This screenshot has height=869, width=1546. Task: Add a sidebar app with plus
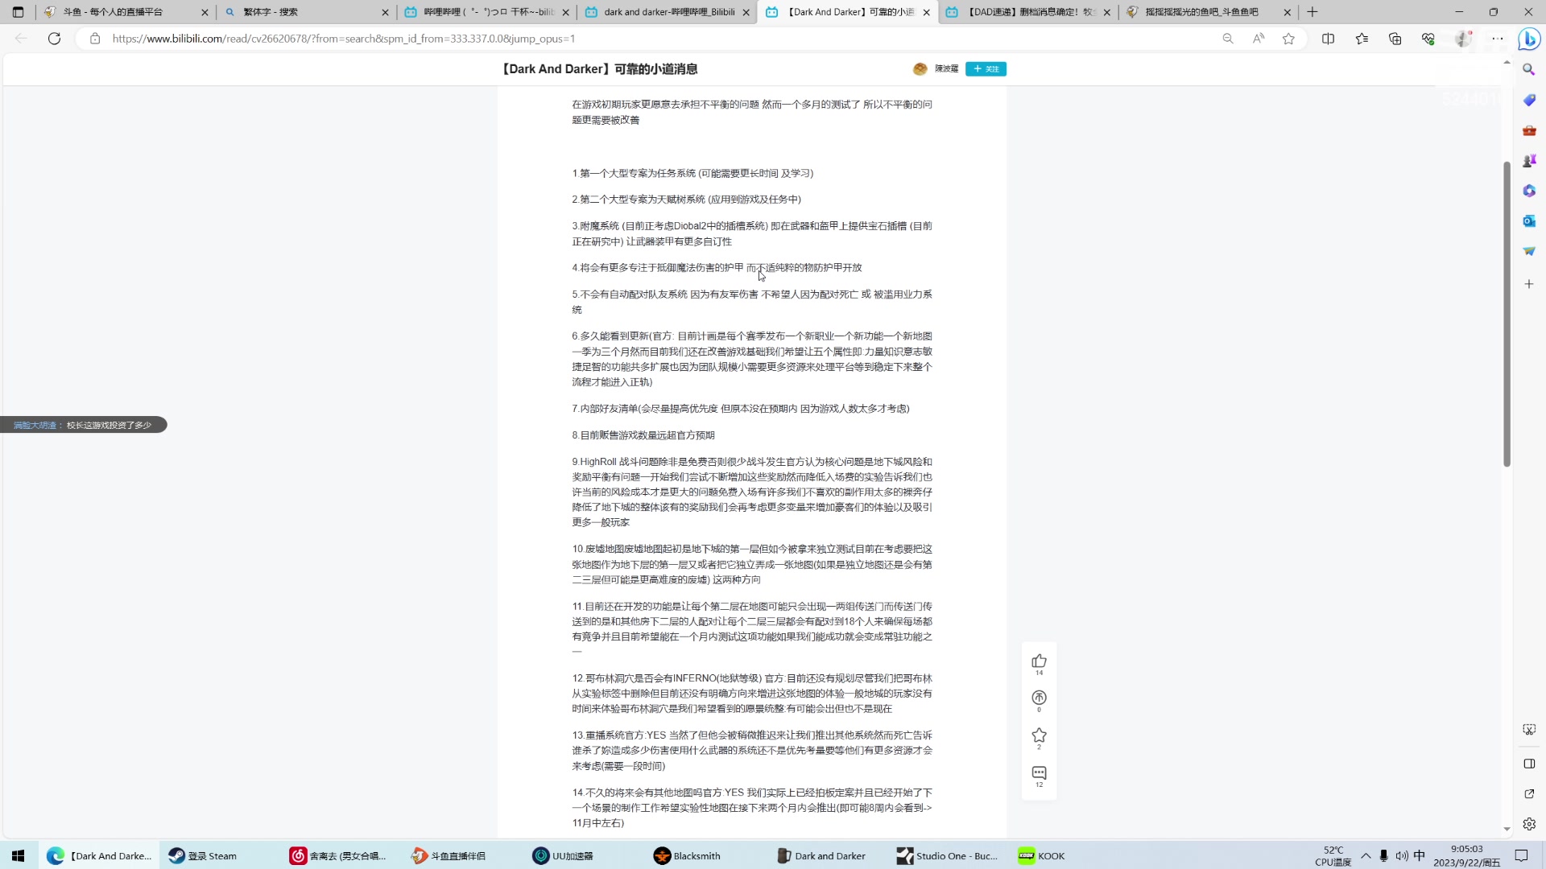pyautogui.click(x=1529, y=284)
